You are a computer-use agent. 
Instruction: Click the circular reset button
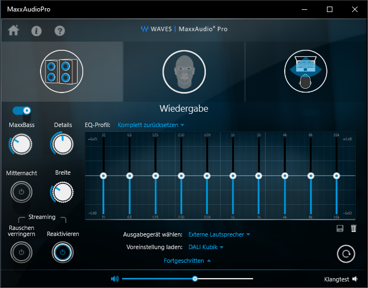coord(346,254)
